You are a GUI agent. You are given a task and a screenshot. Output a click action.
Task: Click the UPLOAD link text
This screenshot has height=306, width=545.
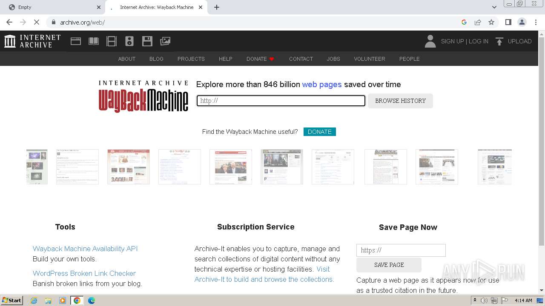520,41
